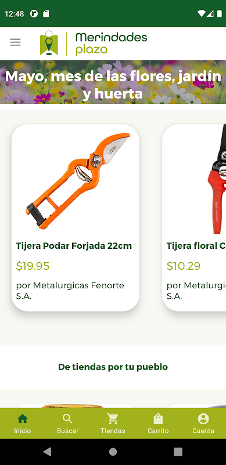Open vendor Metalurgicas Fenorte S.A. link
This screenshot has width=226, height=465.
click(x=70, y=291)
